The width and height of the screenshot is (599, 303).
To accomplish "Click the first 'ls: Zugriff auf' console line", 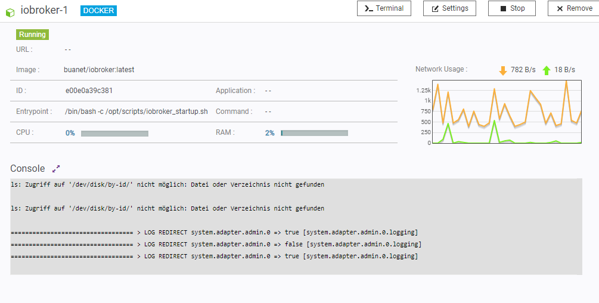I will coord(167,184).
